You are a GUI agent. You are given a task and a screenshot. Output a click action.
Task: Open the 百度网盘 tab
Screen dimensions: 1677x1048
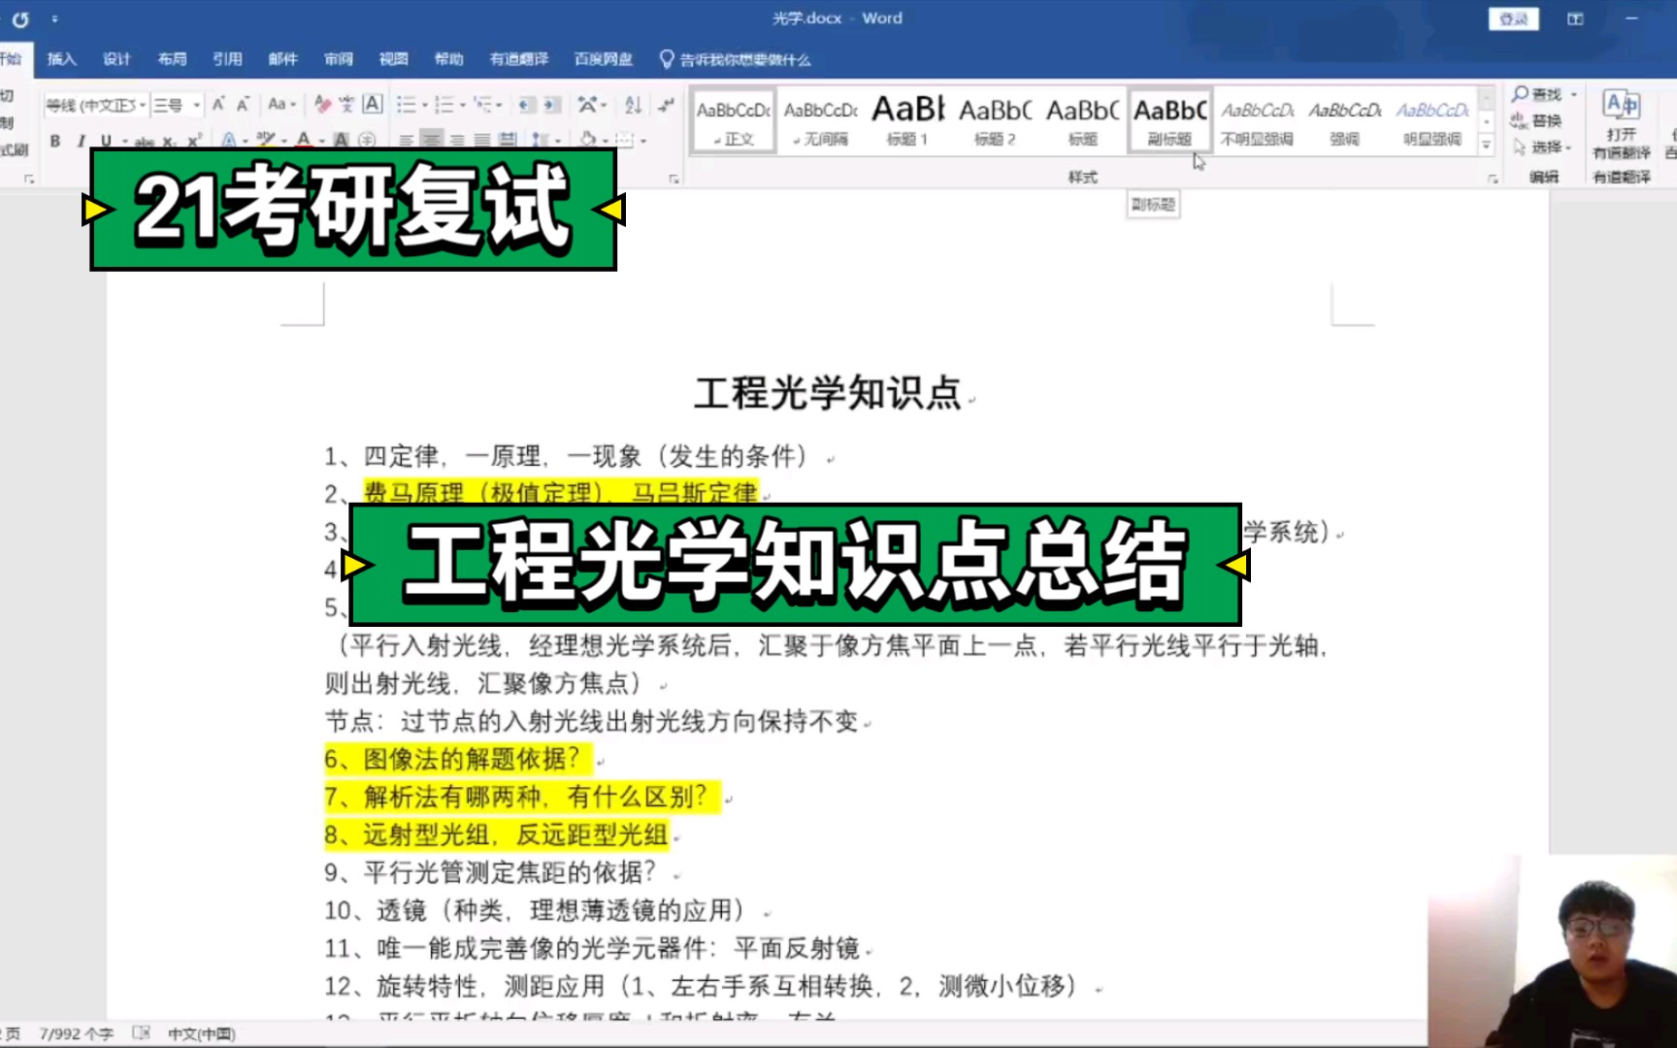tap(603, 59)
